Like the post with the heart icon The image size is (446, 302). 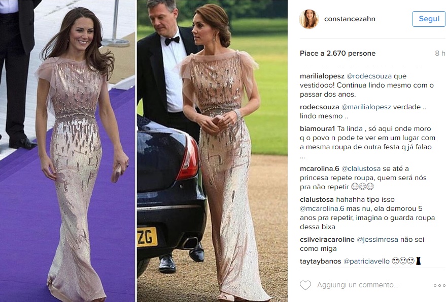[x=305, y=285]
